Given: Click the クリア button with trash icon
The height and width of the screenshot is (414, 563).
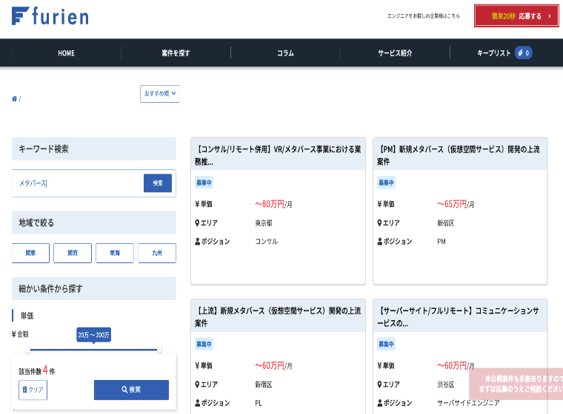Looking at the screenshot, I should tap(33, 390).
